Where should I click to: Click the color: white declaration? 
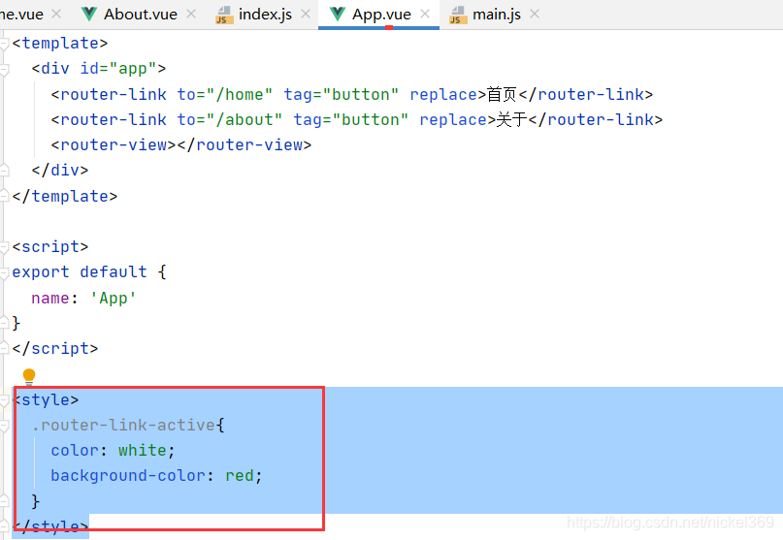coord(113,451)
